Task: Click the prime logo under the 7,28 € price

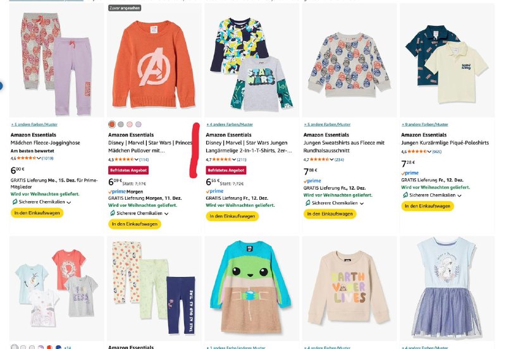Action: [x=410, y=173]
